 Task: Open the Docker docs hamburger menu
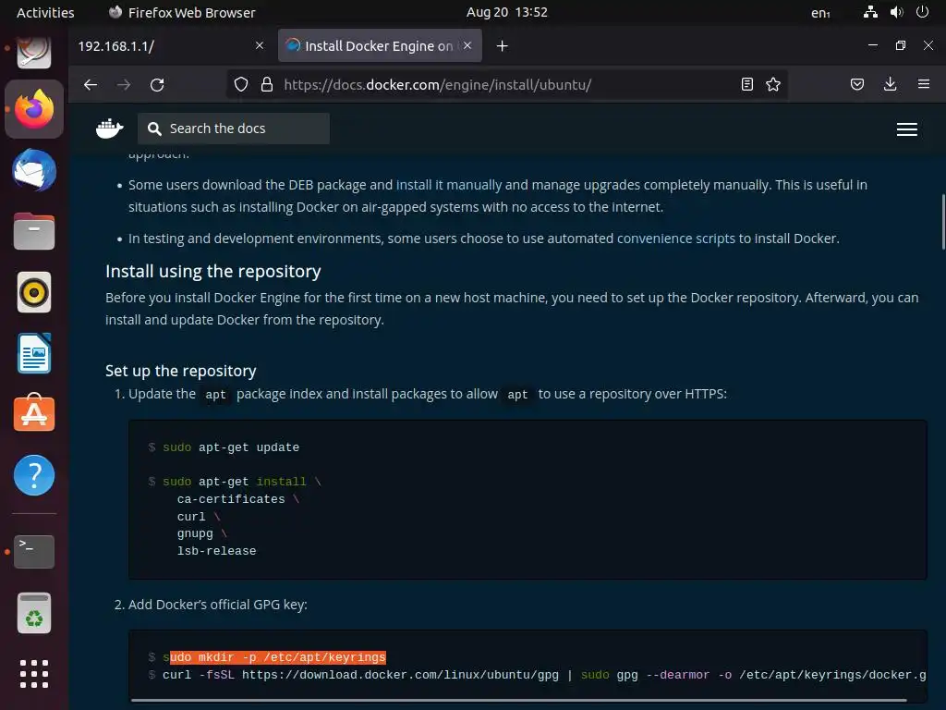[907, 129]
